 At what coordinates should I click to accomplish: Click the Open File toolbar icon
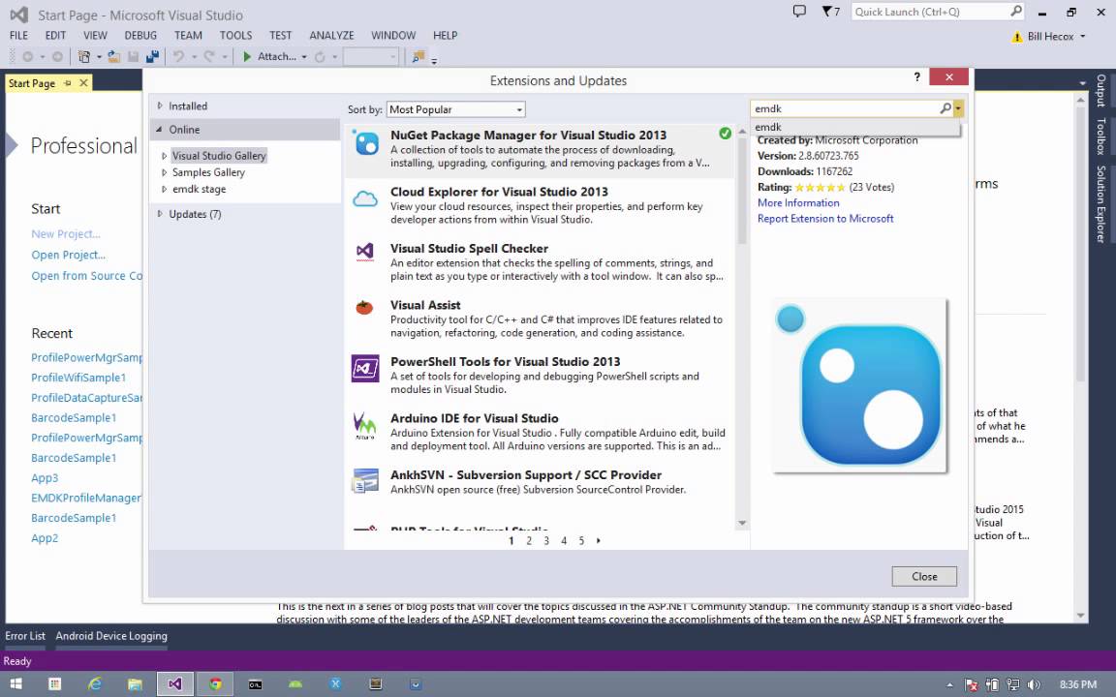pyautogui.click(x=114, y=57)
